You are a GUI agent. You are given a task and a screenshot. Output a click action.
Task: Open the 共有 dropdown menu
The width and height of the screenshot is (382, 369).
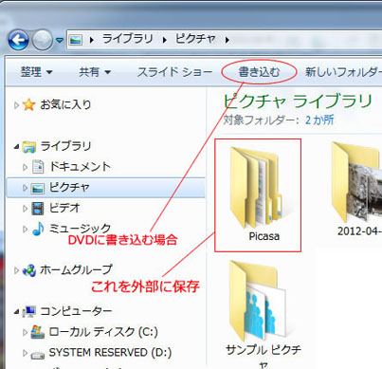click(x=95, y=72)
